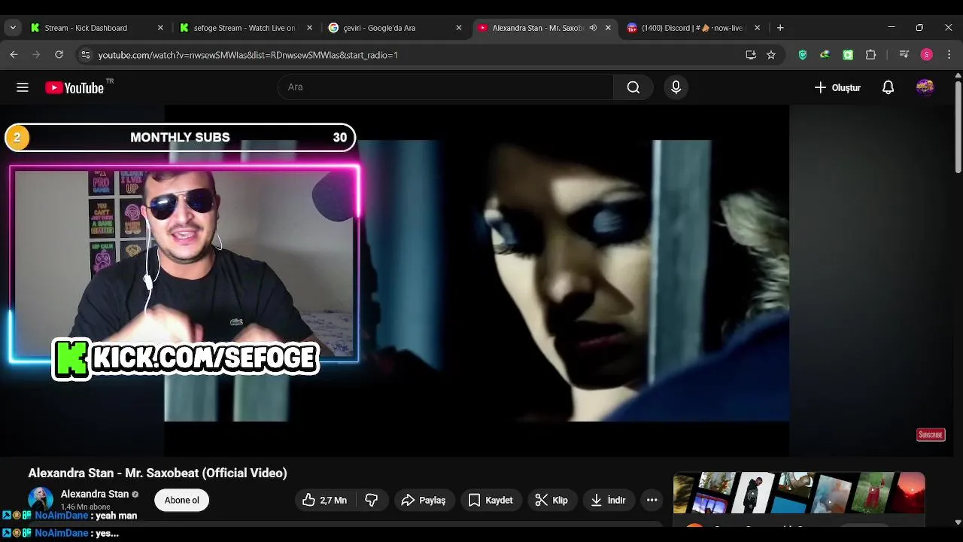Click the playlist mix thumbnail strip
This screenshot has width=963, height=542.
[x=799, y=493]
